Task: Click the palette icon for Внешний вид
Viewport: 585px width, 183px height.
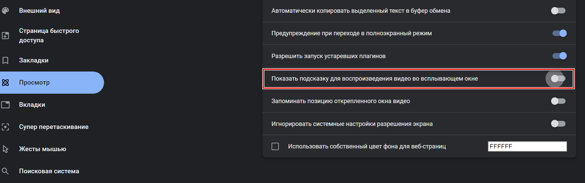Action: point(5,11)
